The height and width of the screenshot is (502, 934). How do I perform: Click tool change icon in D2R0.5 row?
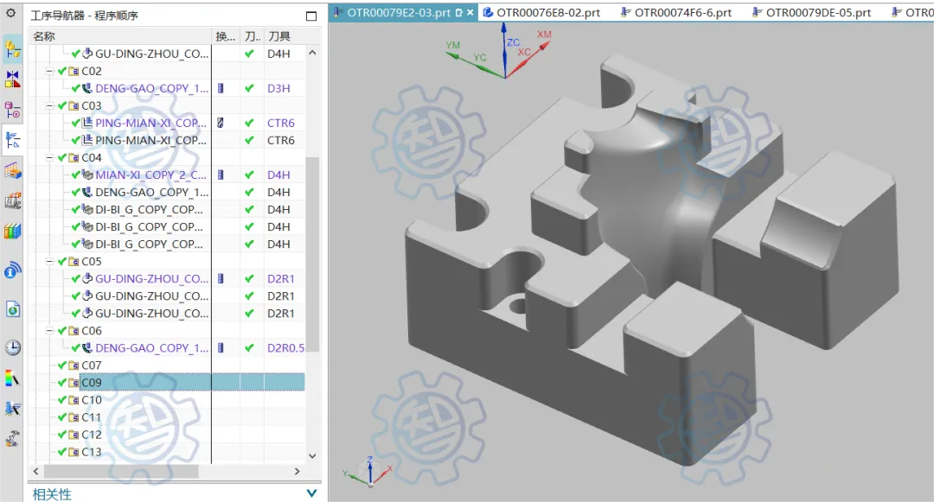[221, 348]
